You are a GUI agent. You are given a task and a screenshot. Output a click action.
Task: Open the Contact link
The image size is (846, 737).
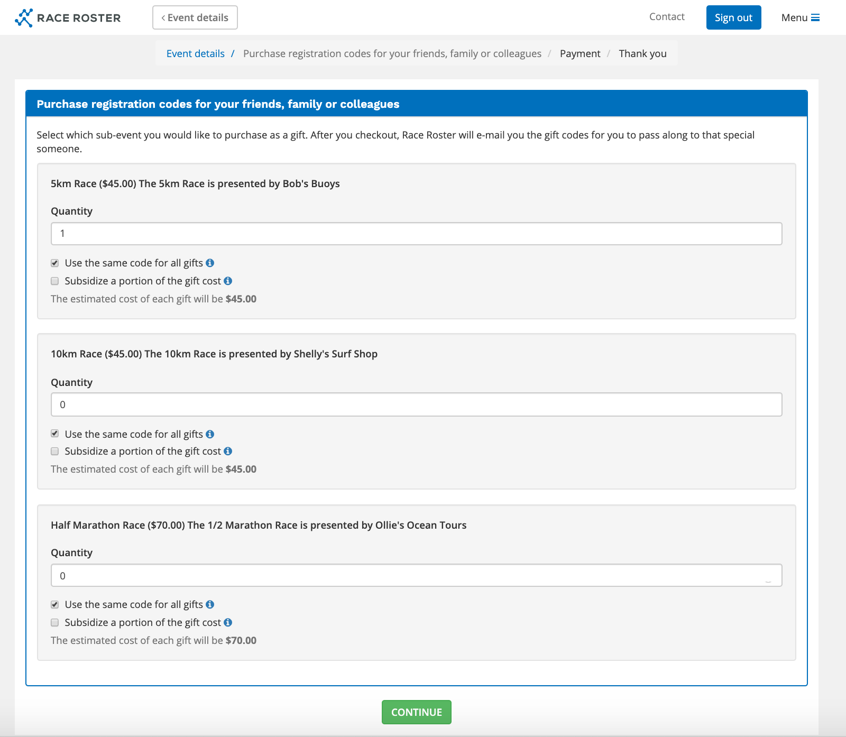(667, 17)
